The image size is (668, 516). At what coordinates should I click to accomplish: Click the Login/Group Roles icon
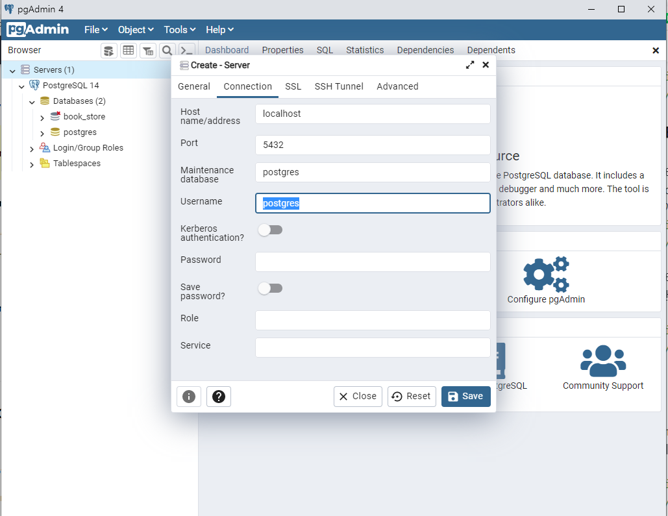[x=45, y=147]
